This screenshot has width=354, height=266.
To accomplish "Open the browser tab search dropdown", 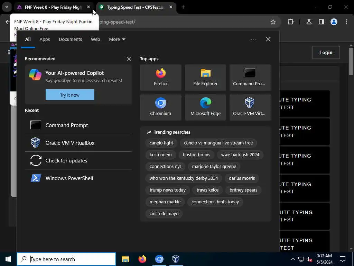I will tap(7, 7).
